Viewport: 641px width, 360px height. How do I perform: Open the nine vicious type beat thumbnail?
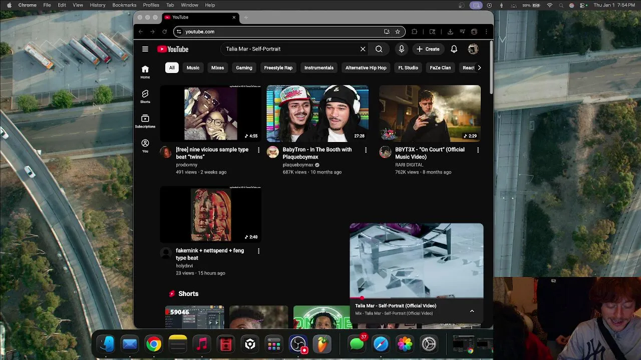click(x=210, y=113)
